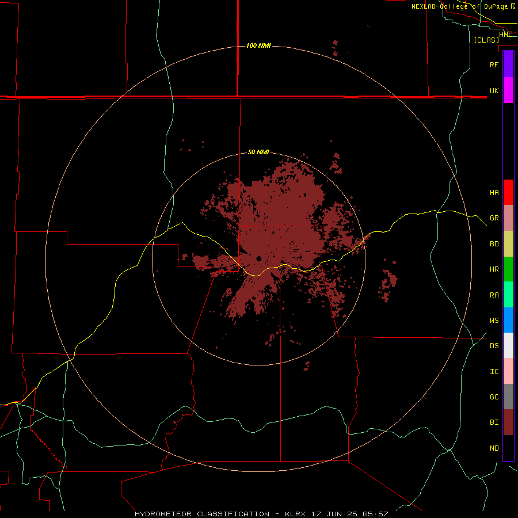Click the 50 NMI range ring label
The height and width of the screenshot is (518, 518).
tap(258, 152)
